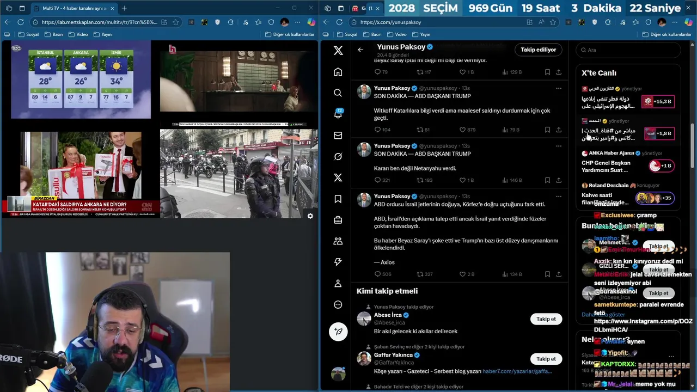Click read aloud icon in X address bar
The height and width of the screenshot is (392, 697).
point(541,22)
